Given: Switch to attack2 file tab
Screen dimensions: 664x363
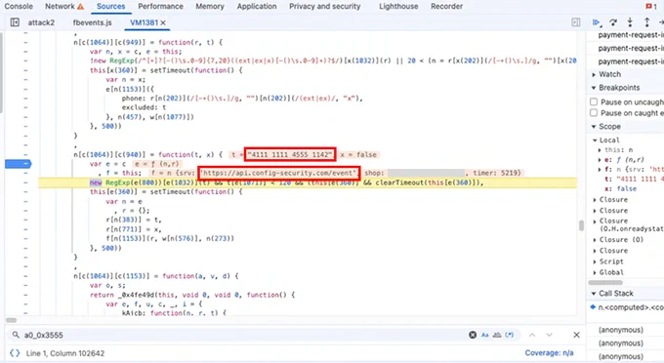Looking at the screenshot, I should click(41, 22).
